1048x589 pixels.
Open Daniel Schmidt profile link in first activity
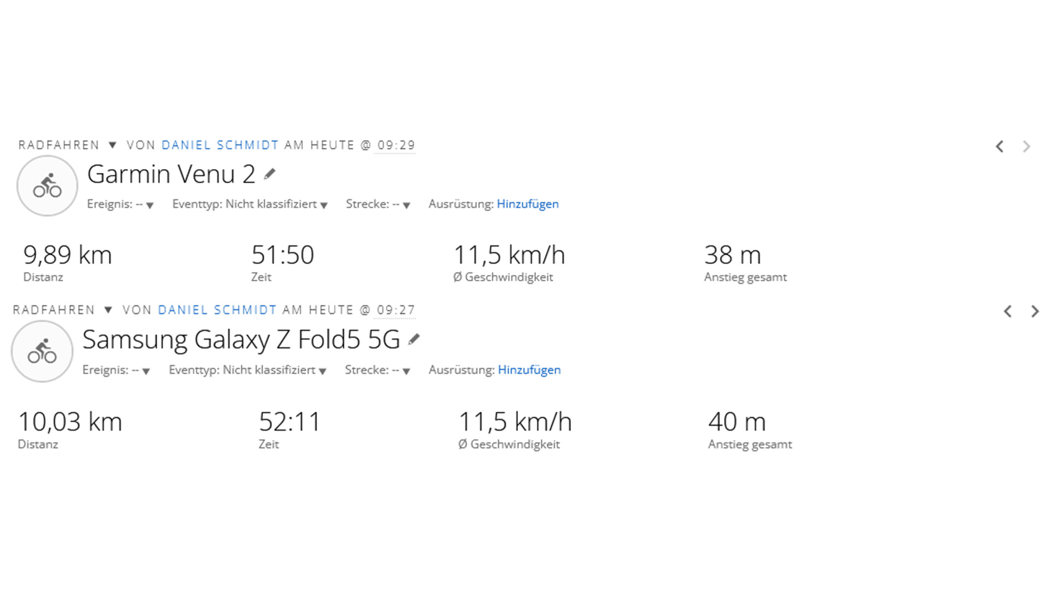point(220,145)
